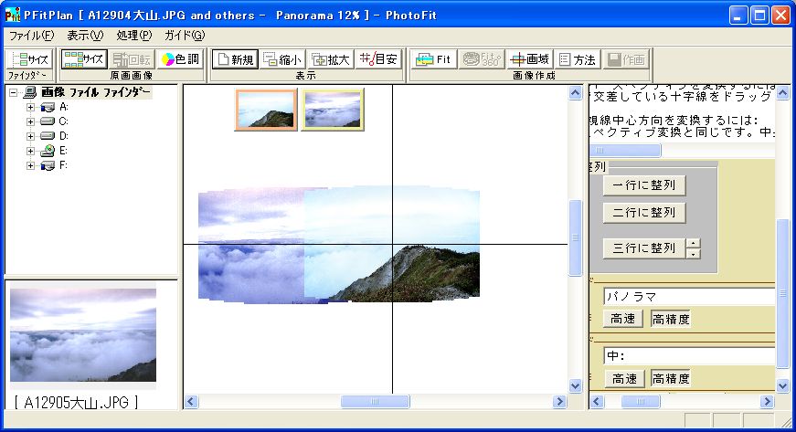This screenshot has height=432, width=796.
Task: Click the 新規 new view button
Action: tap(234, 59)
